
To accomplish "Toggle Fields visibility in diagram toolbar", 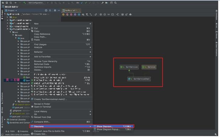I will coord(63,14).
